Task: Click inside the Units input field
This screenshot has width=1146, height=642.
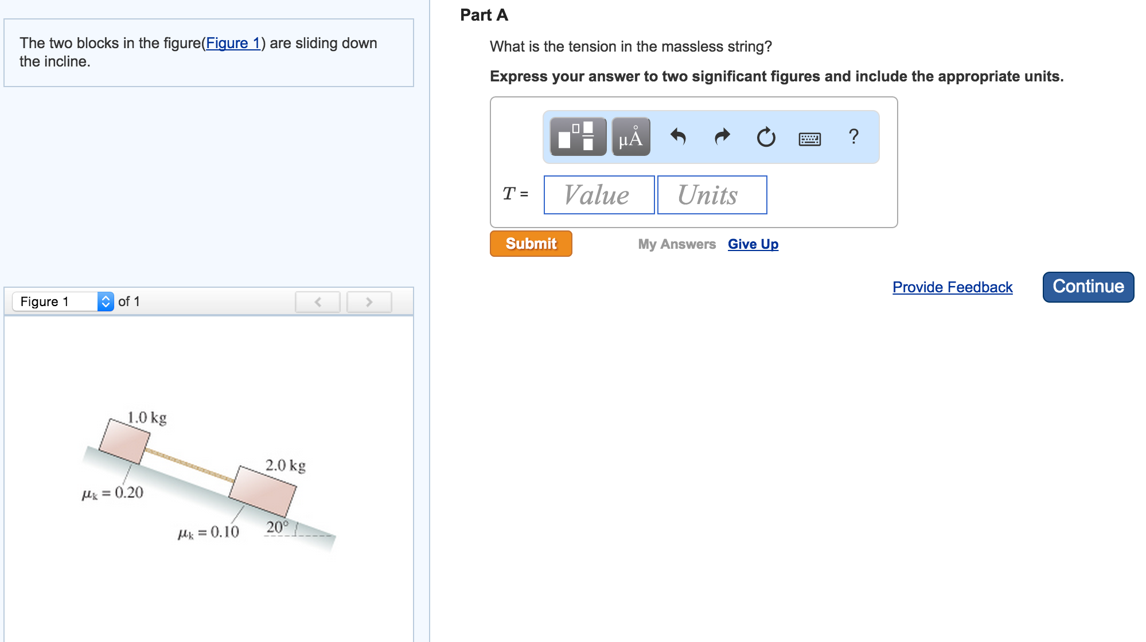Action: (x=712, y=195)
